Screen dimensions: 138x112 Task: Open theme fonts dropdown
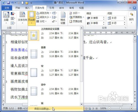tap(13, 18)
